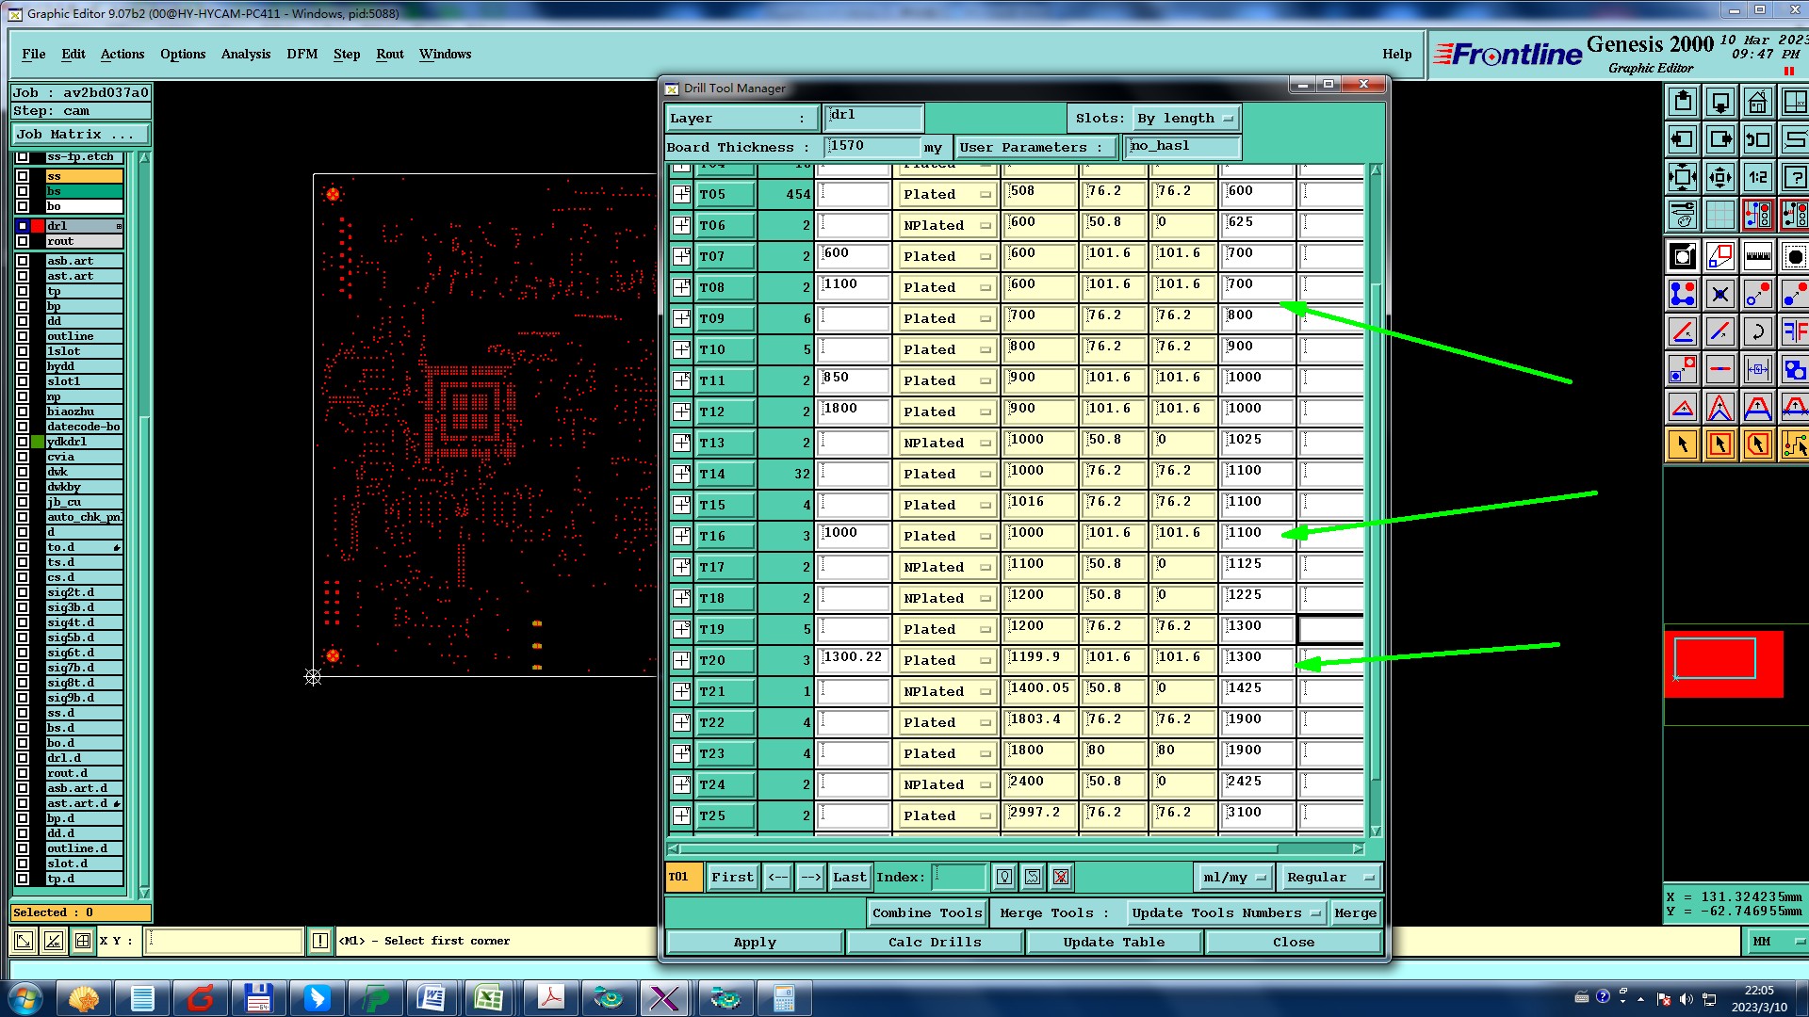Click the mirror flip tool icon
Image resolution: width=1809 pixels, height=1017 pixels.
1794,331
